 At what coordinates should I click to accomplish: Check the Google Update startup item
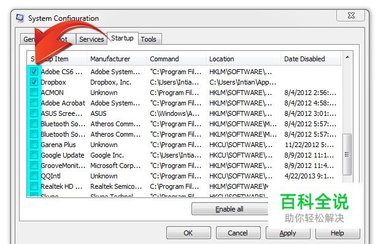coord(34,155)
